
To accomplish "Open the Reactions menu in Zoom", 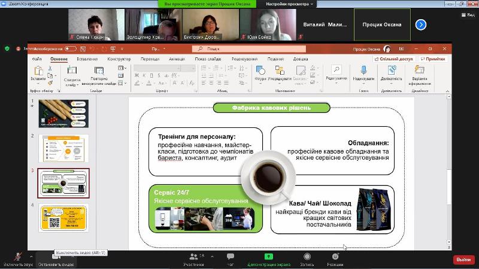I will pyautogui.click(x=335, y=256).
